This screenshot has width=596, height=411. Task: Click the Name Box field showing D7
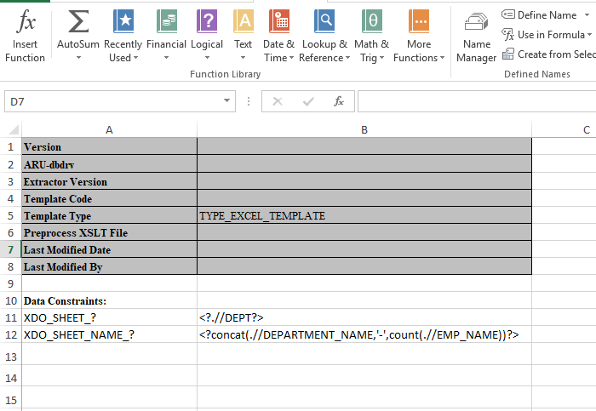(112, 101)
